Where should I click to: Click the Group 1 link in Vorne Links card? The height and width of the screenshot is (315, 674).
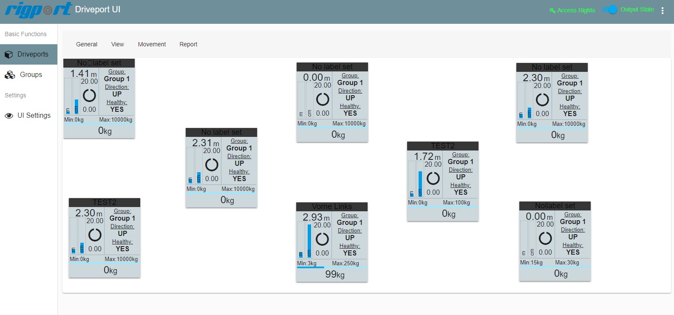point(349,222)
